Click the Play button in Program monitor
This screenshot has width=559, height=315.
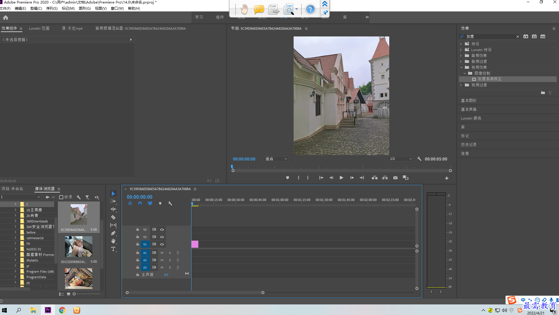(341, 178)
